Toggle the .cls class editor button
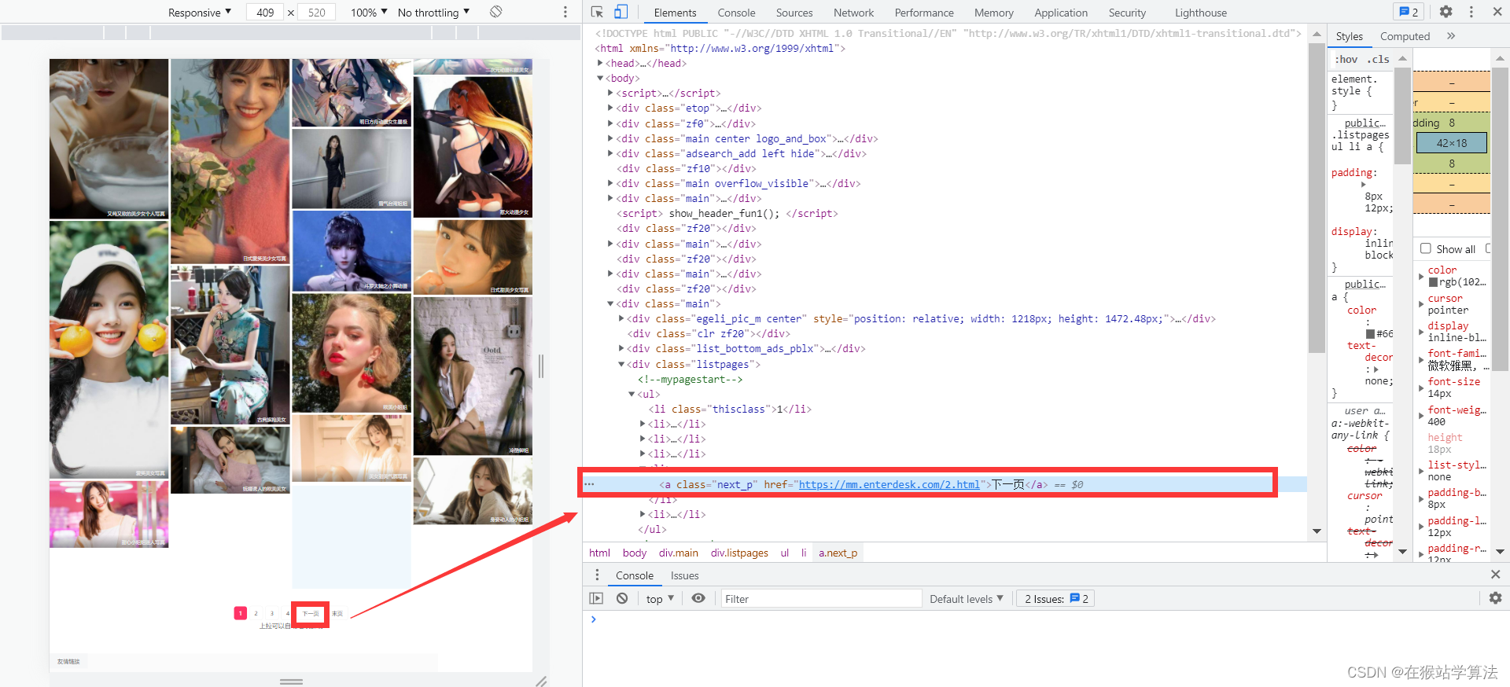The height and width of the screenshot is (687, 1510). [1378, 59]
